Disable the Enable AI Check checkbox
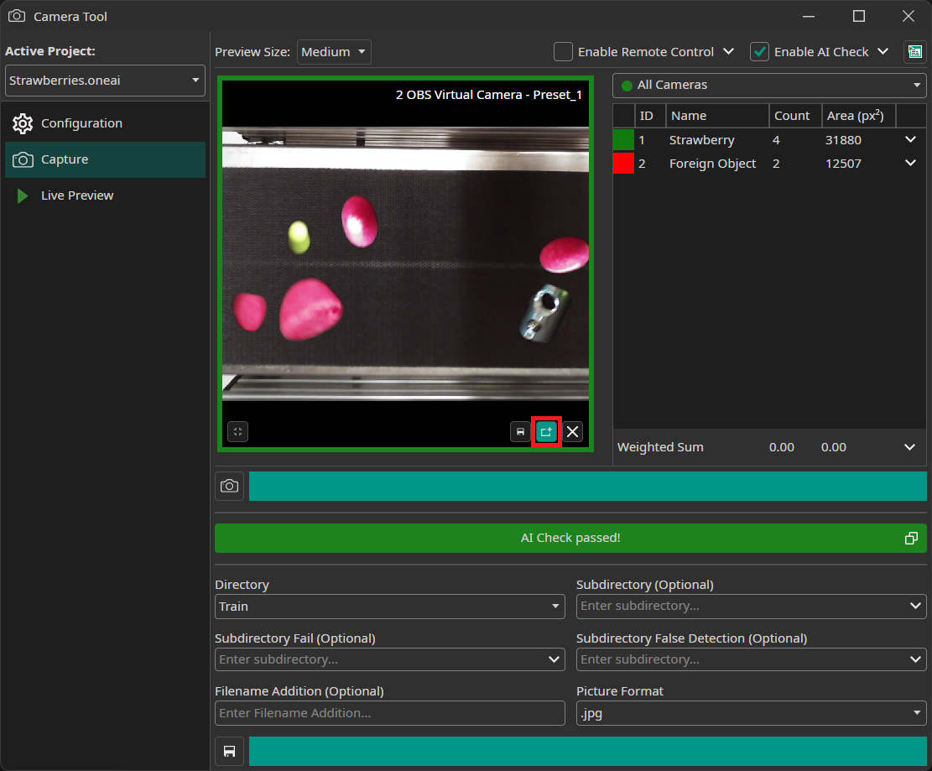This screenshot has width=932, height=771. click(759, 52)
